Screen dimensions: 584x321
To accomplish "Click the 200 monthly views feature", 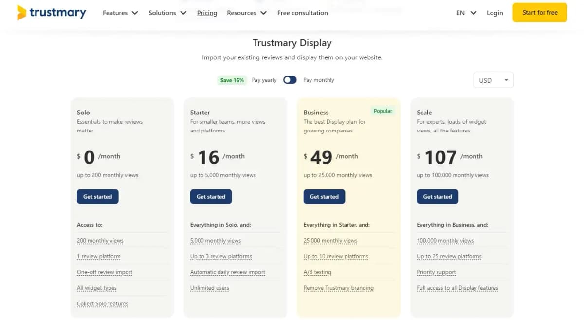I will (100, 241).
